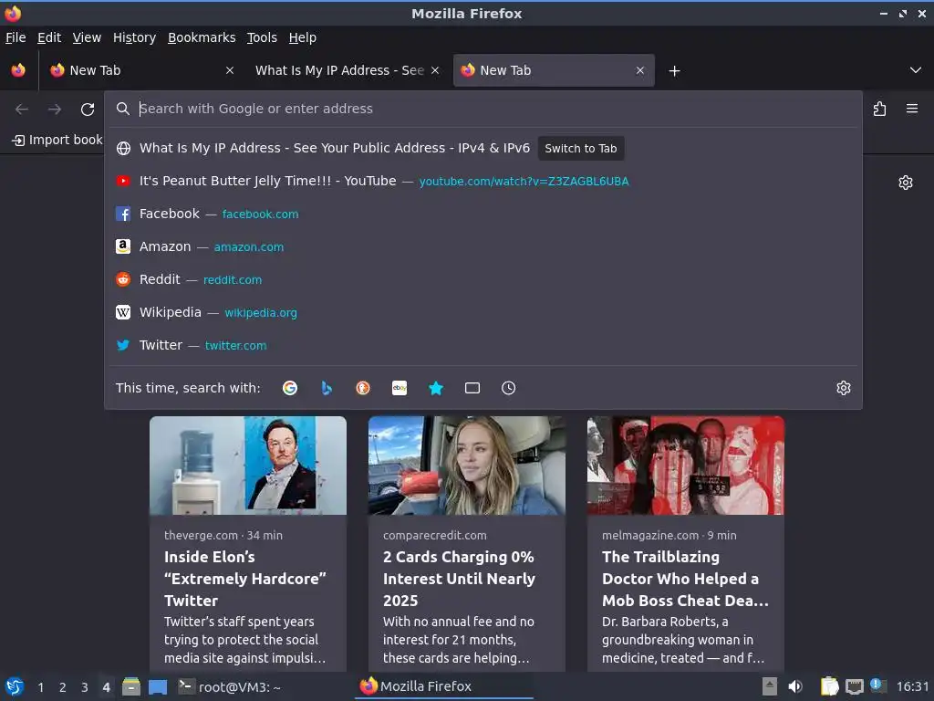This screenshot has height=701, width=934.
Task: Click the Twitter bird icon in suggestions
Action: [x=123, y=345]
